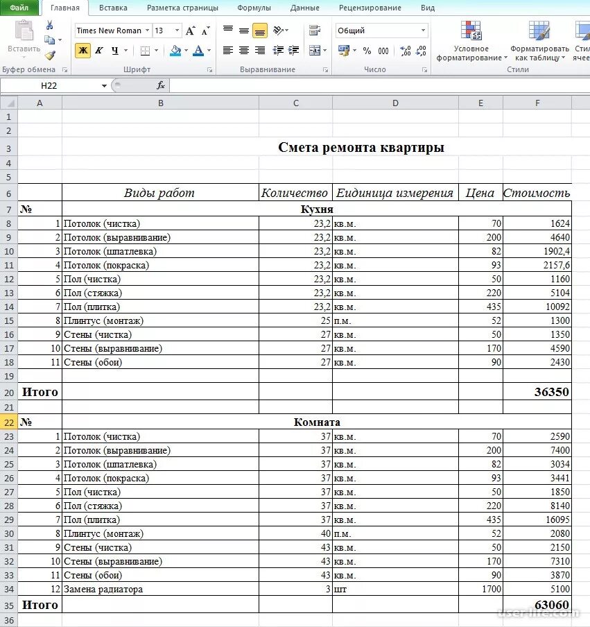Click the font color letter A

(x=198, y=51)
